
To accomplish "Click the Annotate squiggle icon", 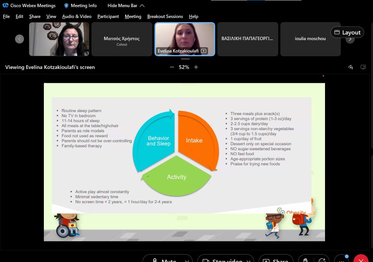I will (351, 67).
